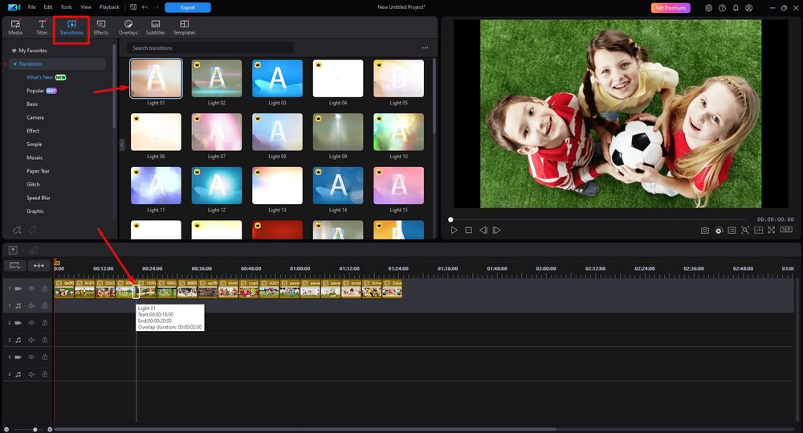Collapse the Transitions tree category
This screenshot has height=433, width=803.
click(15, 64)
